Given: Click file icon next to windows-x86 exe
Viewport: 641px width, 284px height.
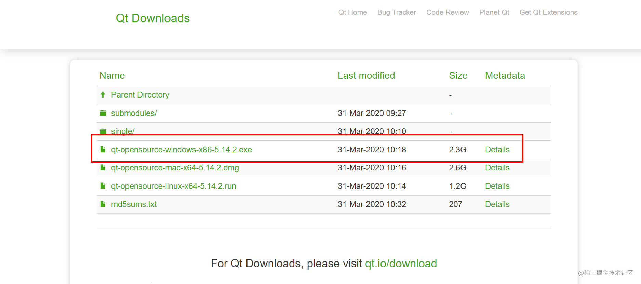Looking at the screenshot, I should click(103, 149).
